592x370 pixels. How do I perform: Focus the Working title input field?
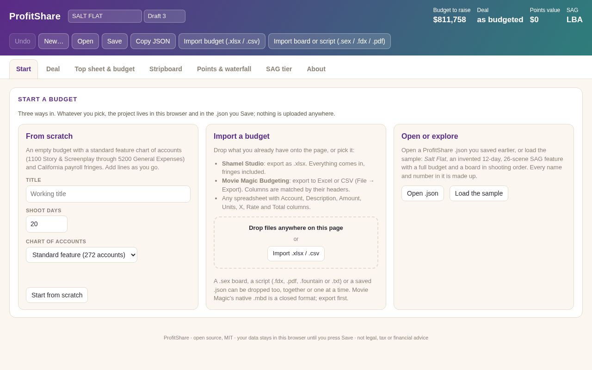[x=108, y=194]
